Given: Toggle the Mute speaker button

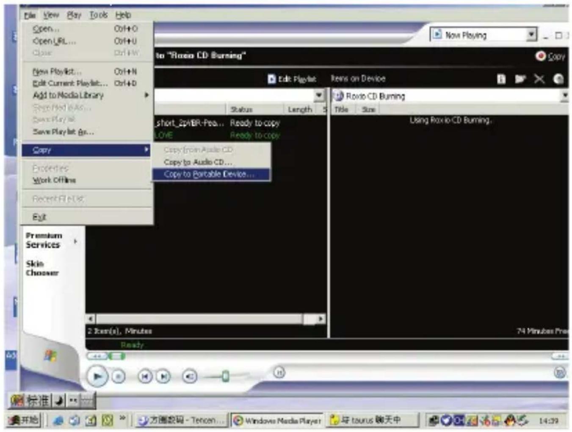Looking at the screenshot, I should coord(190,376).
